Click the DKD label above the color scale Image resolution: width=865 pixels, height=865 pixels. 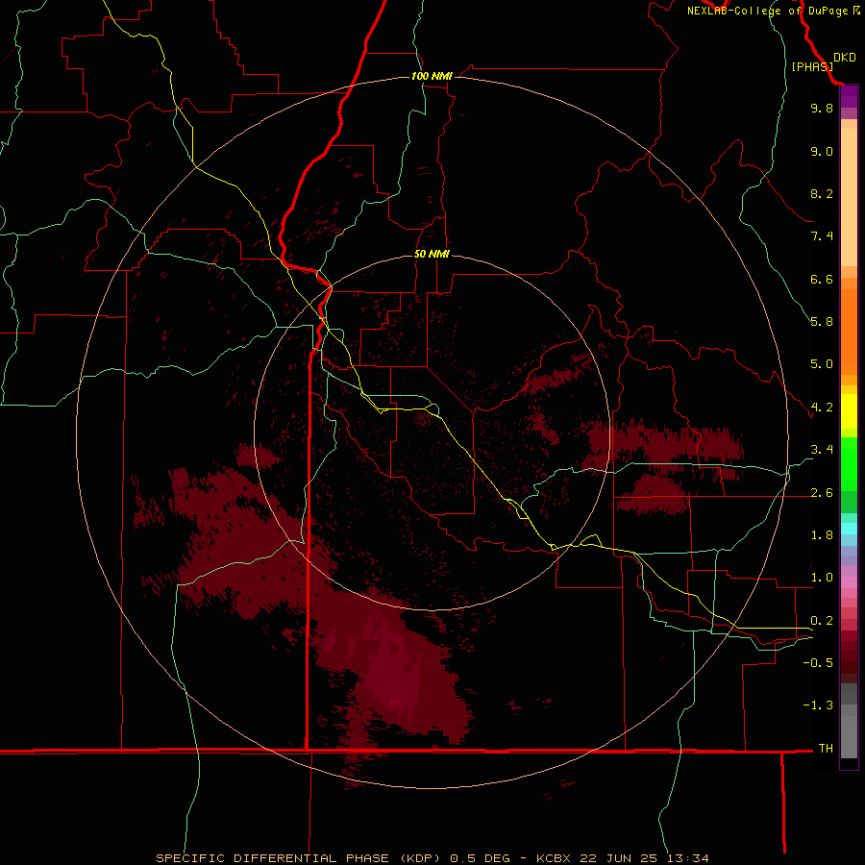[844, 58]
